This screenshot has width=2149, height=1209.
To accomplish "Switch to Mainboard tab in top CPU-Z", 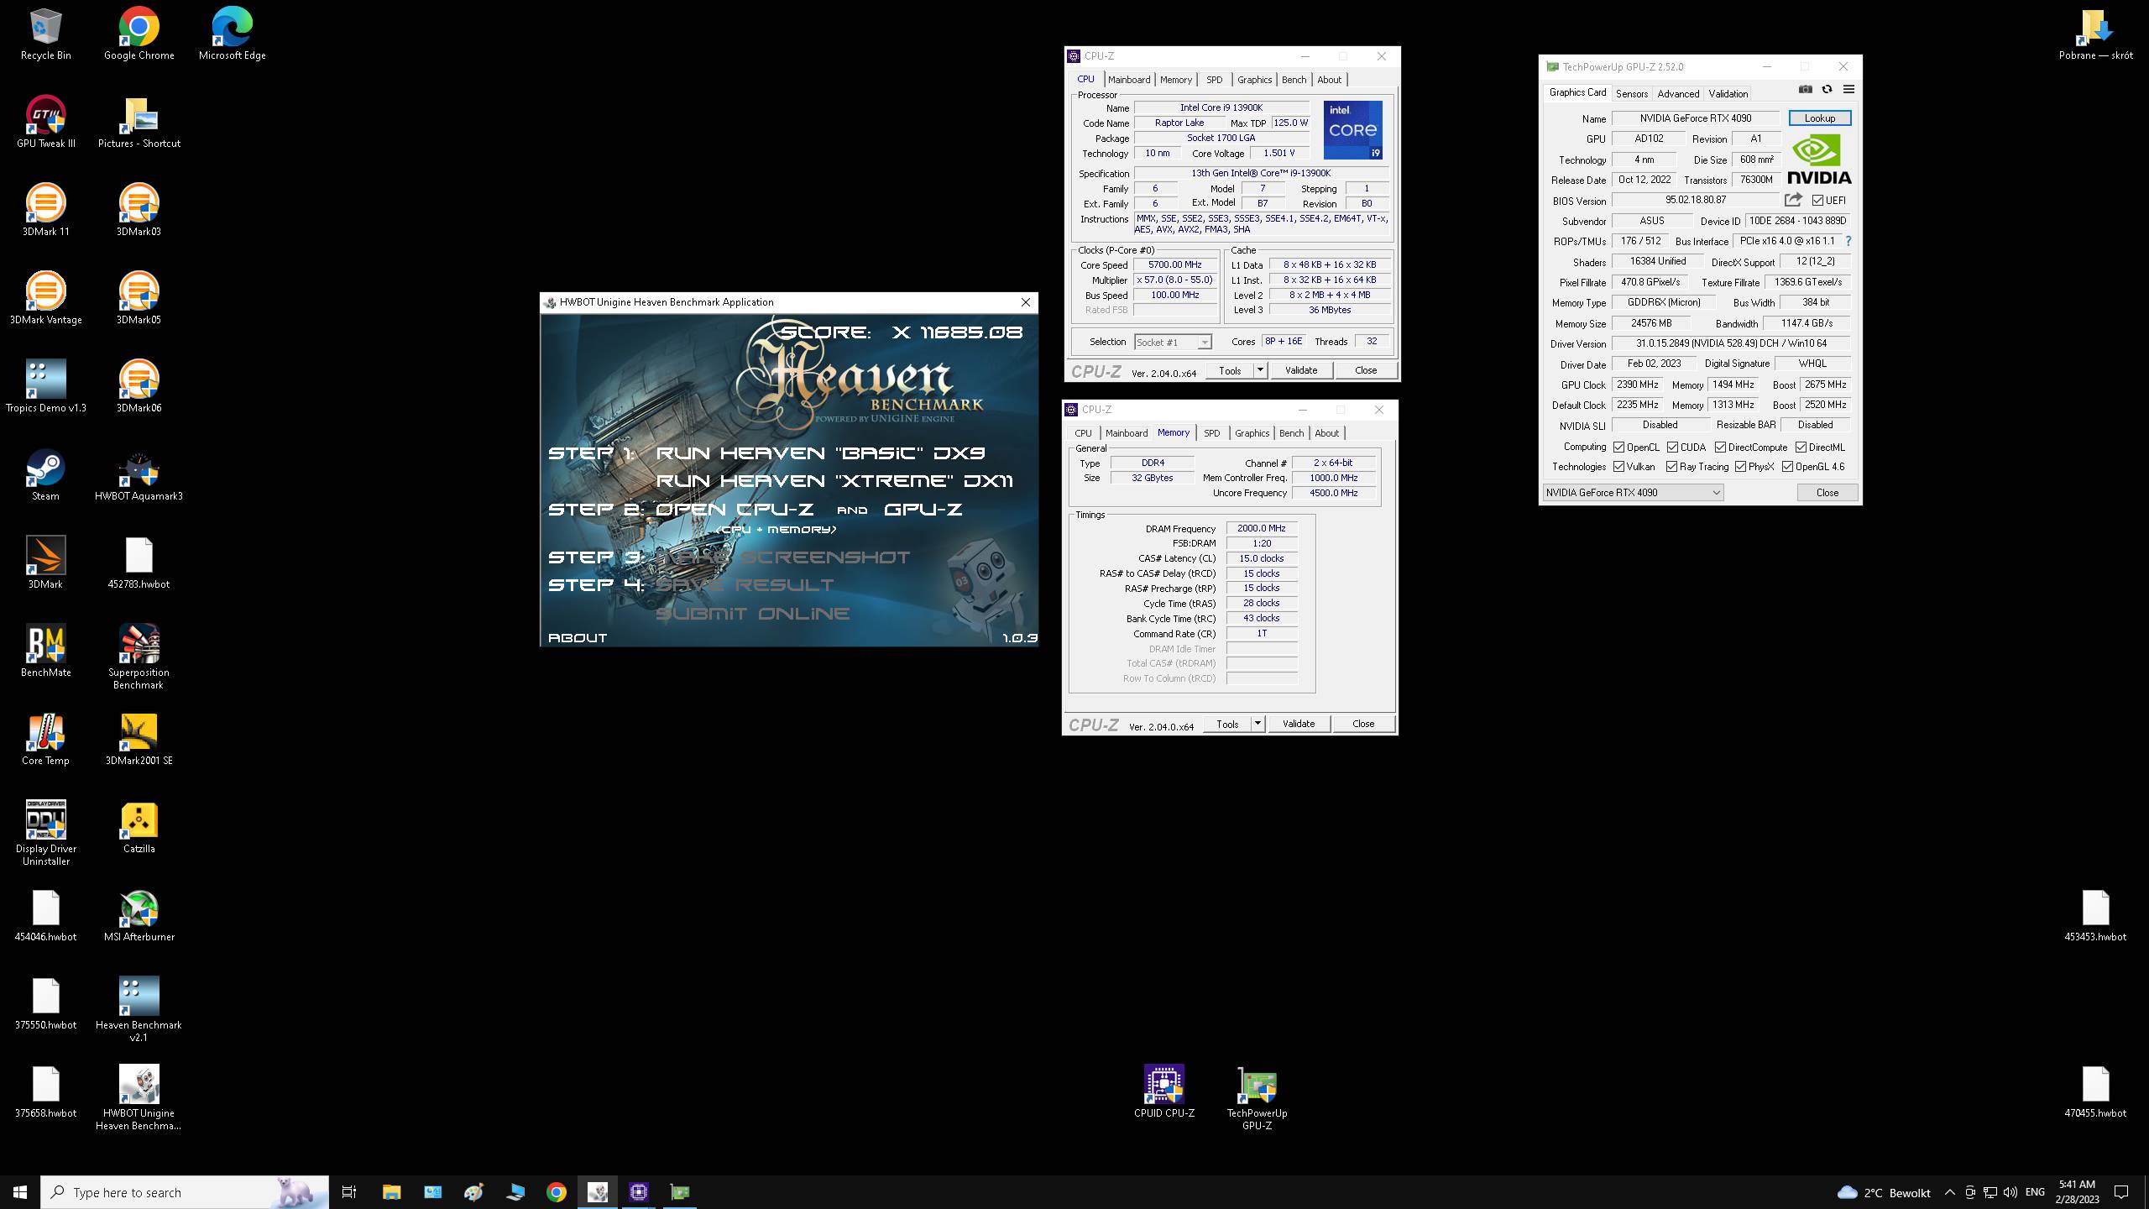I will click(1129, 80).
